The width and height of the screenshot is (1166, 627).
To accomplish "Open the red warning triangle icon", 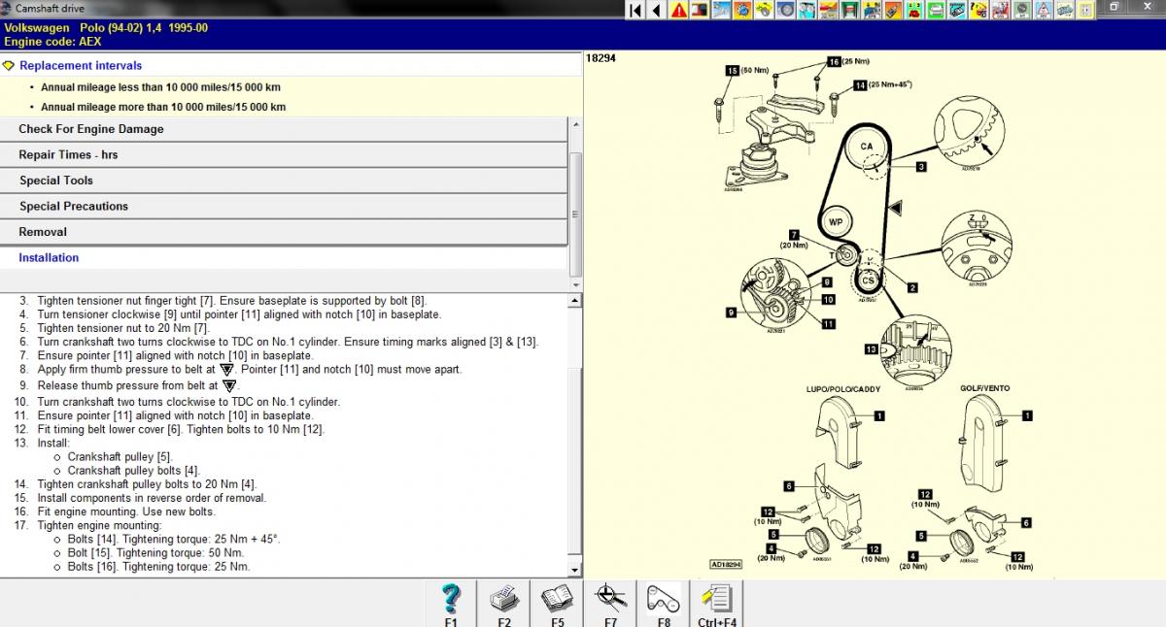I will point(679,10).
